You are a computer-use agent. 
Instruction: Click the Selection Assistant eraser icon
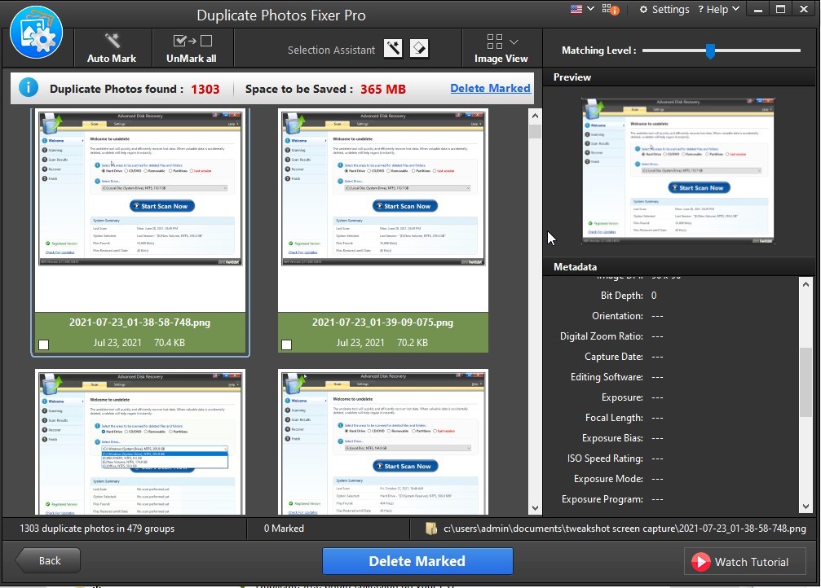[419, 49]
